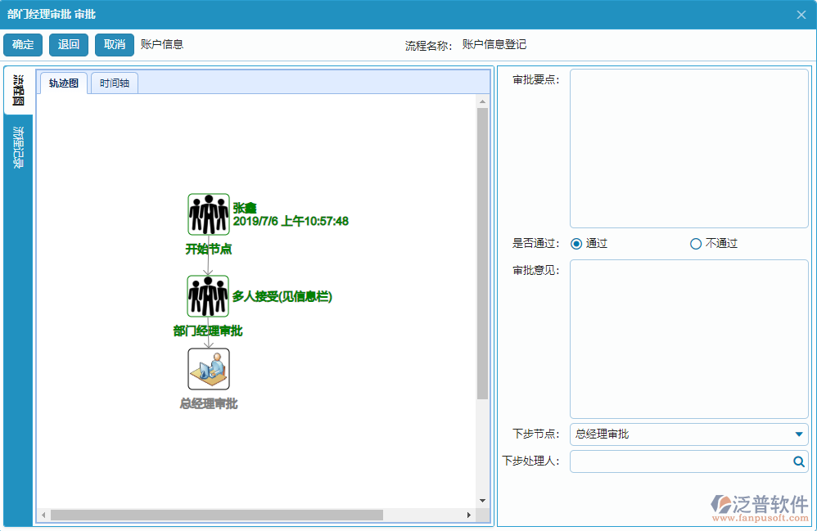Viewport: 817px width, 531px height.
Task: Click inside the 审批要点 text area
Action: pos(688,147)
